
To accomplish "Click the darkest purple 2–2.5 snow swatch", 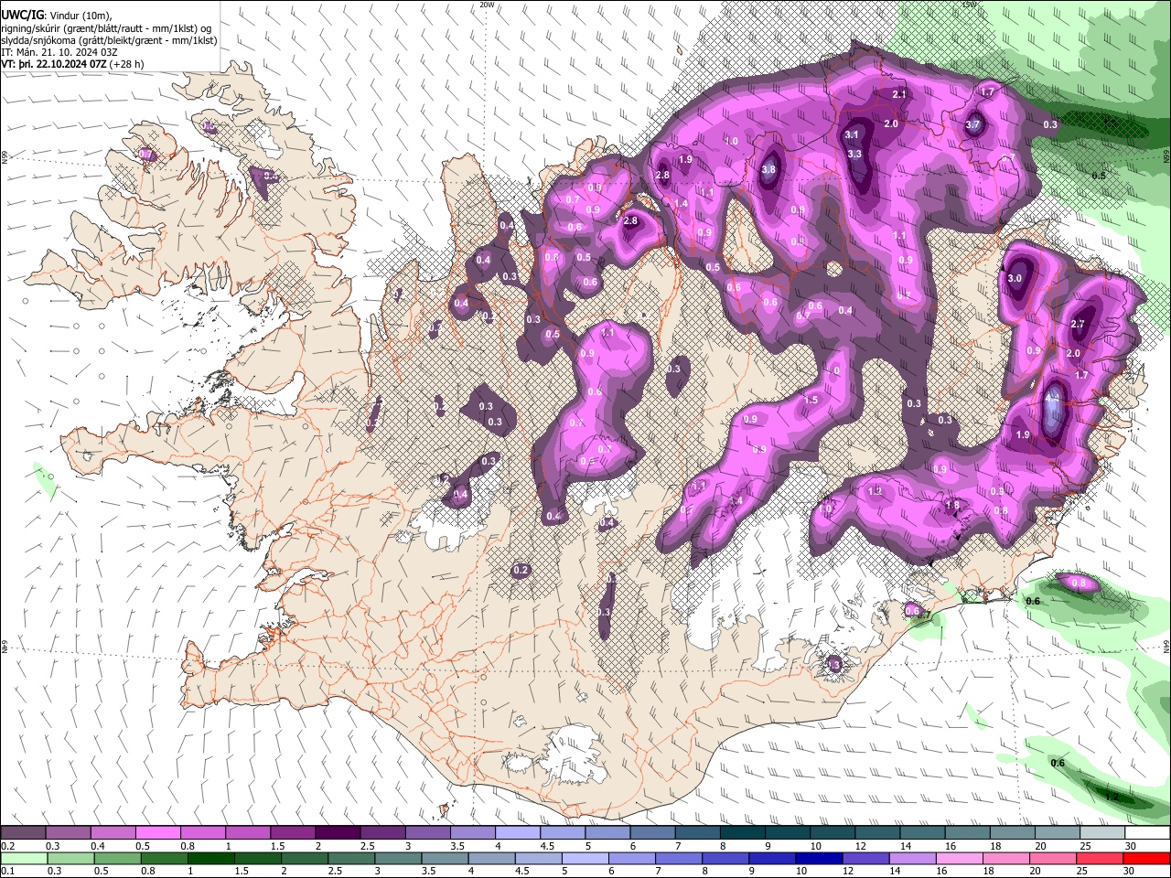I will 338,833.
